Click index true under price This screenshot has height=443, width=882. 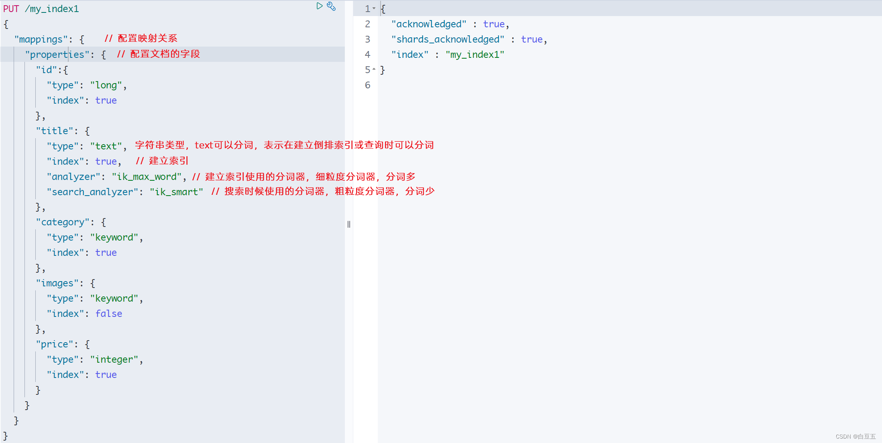pos(106,375)
